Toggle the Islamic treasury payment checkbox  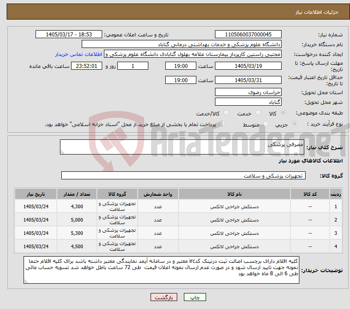(x=223, y=123)
